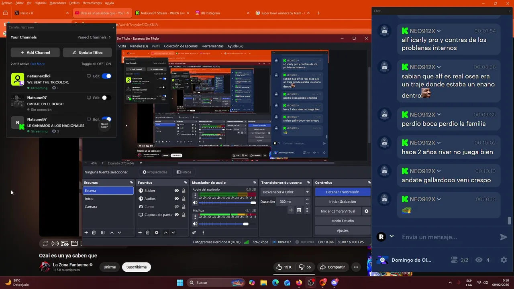Open Audio del escritorio three-dot options
This screenshot has height=289, width=514.
click(x=196, y=196)
